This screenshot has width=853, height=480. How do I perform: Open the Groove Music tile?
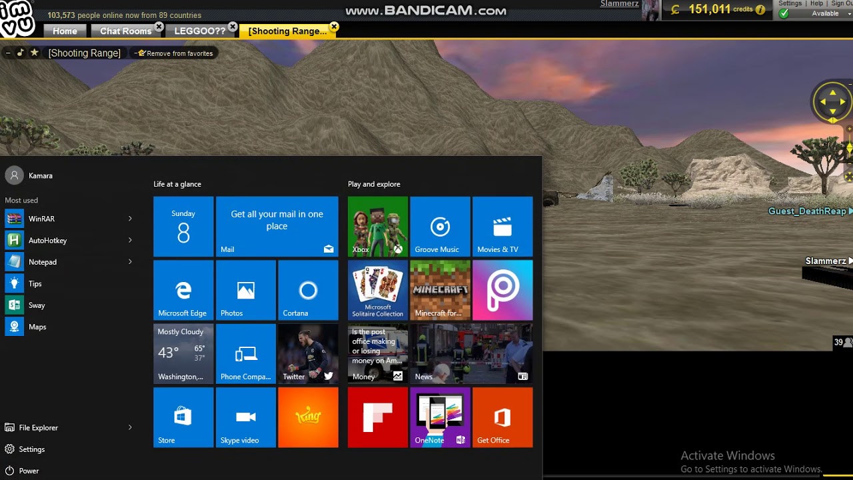[440, 227]
